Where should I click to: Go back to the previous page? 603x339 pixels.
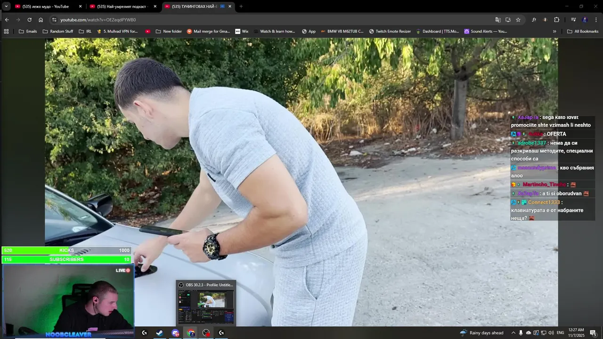click(x=7, y=20)
